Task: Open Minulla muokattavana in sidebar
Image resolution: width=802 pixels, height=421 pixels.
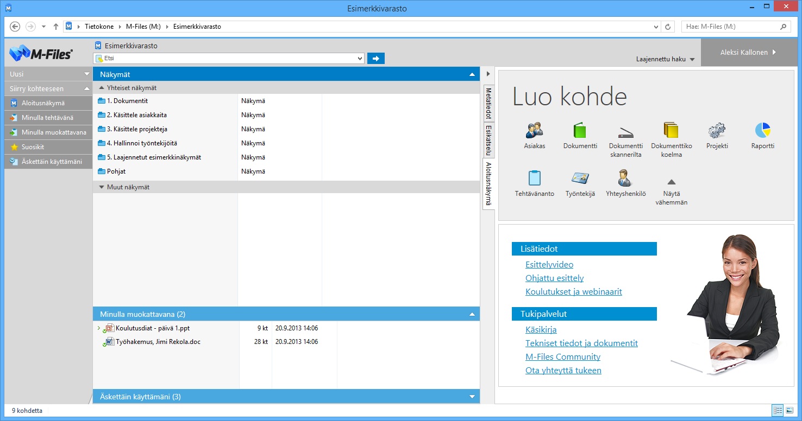Action: click(48, 132)
